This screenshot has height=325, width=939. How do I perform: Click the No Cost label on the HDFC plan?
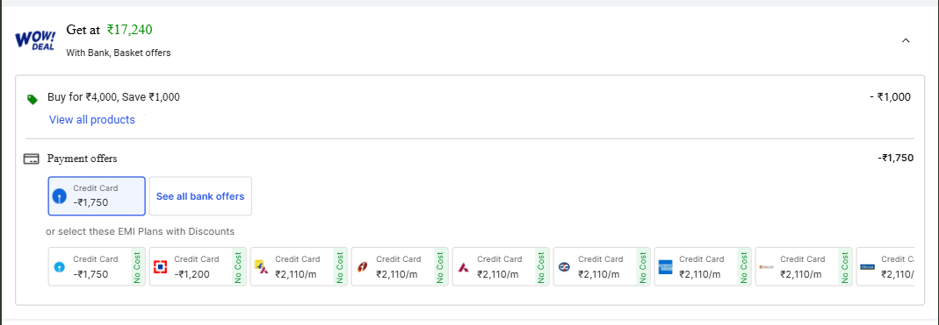[x=238, y=267]
